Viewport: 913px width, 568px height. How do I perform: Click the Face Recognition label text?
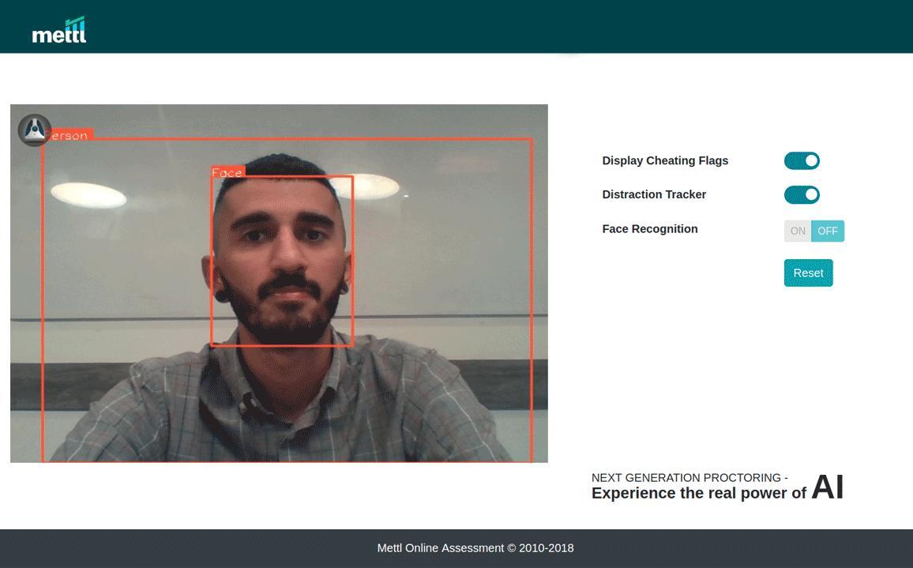(650, 229)
